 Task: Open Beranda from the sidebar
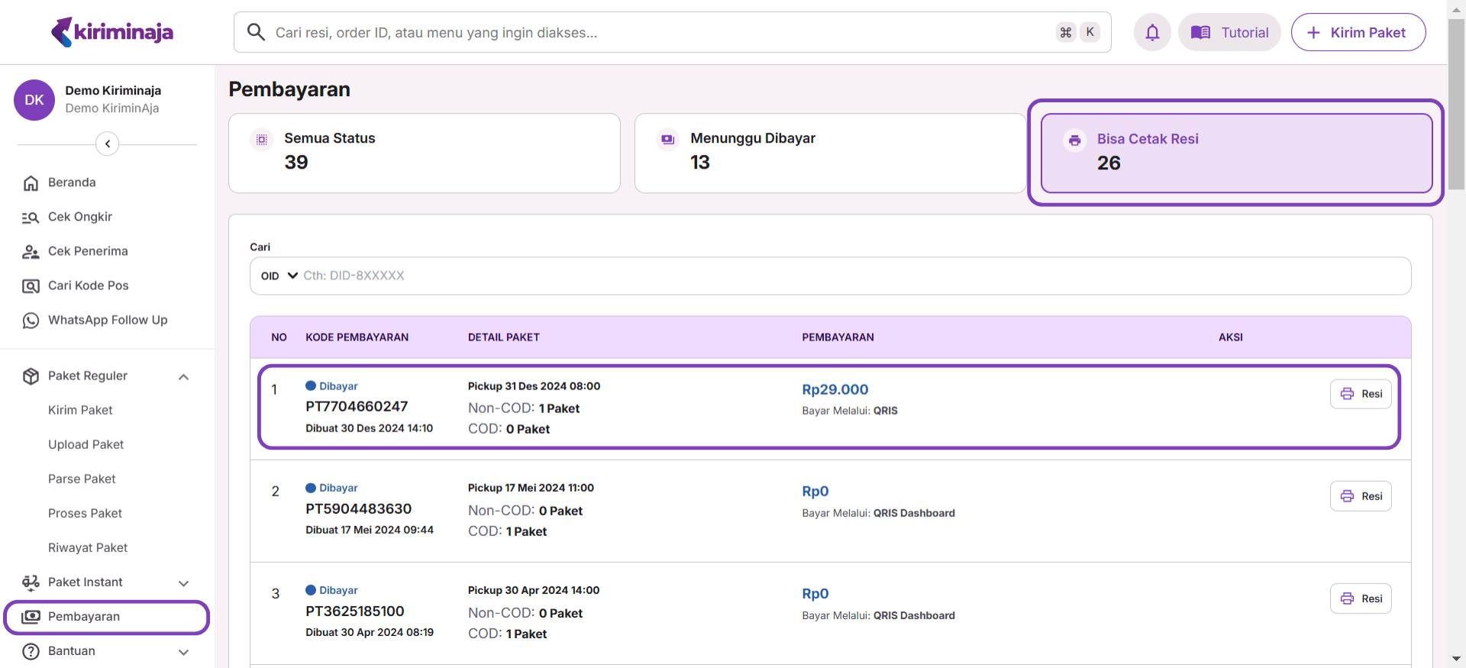click(x=72, y=182)
